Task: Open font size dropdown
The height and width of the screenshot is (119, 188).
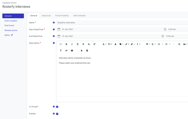Action: 110,44
